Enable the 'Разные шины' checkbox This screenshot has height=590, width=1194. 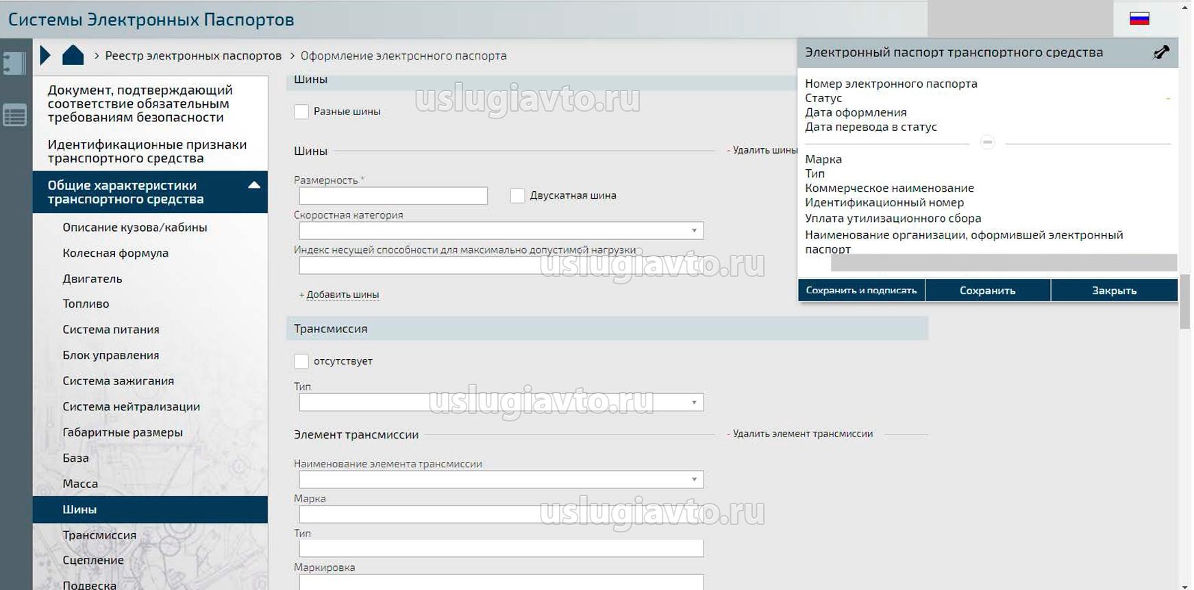click(301, 112)
